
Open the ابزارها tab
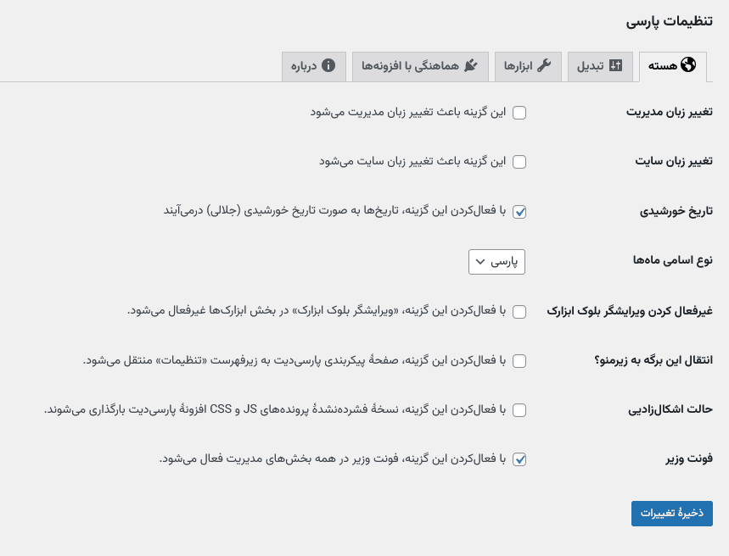[528, 64]
